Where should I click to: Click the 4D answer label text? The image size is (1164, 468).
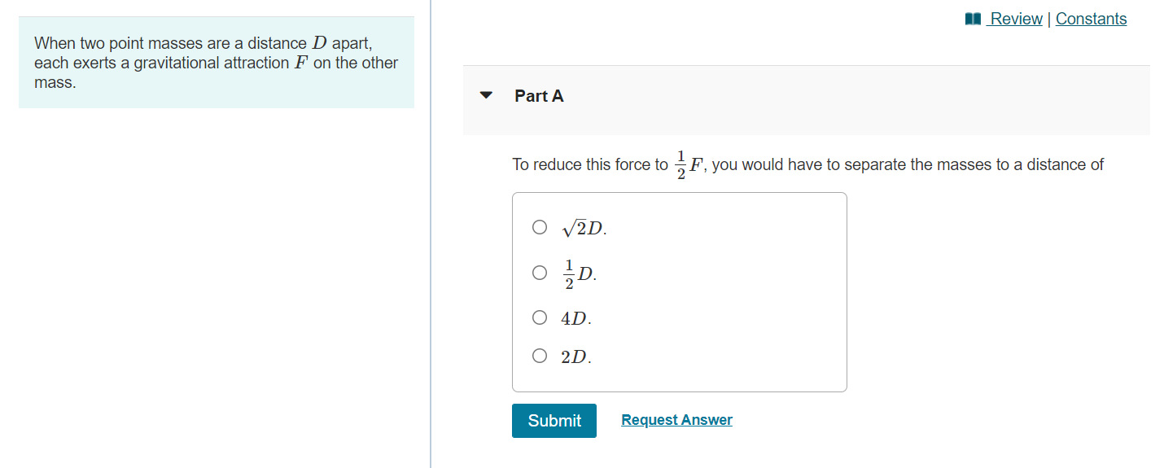tap(575, 318)
